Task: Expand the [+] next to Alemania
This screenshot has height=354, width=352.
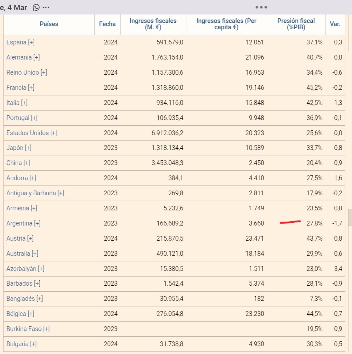Action: pyautogui.click(x=37, y=57)
